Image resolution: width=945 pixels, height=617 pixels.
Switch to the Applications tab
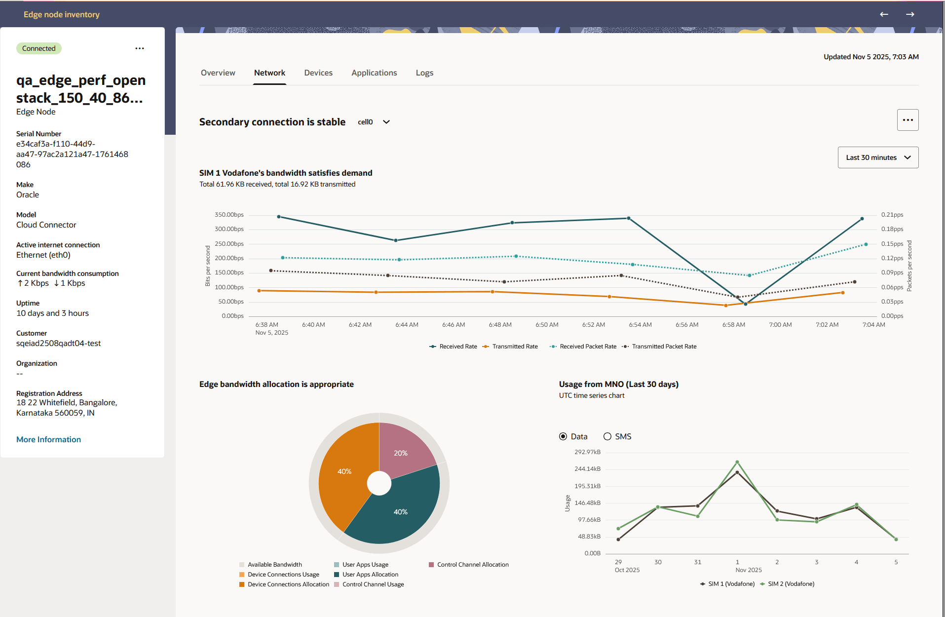(374, 73)
